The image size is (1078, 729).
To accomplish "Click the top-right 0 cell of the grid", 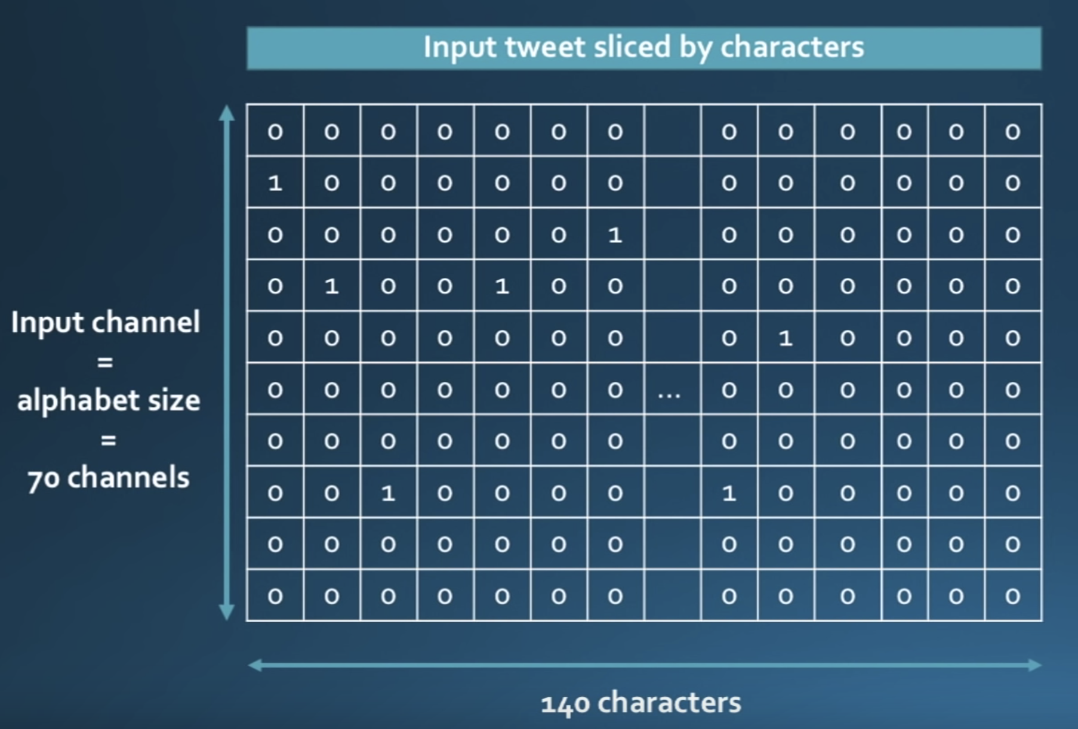I will 1013,131.
